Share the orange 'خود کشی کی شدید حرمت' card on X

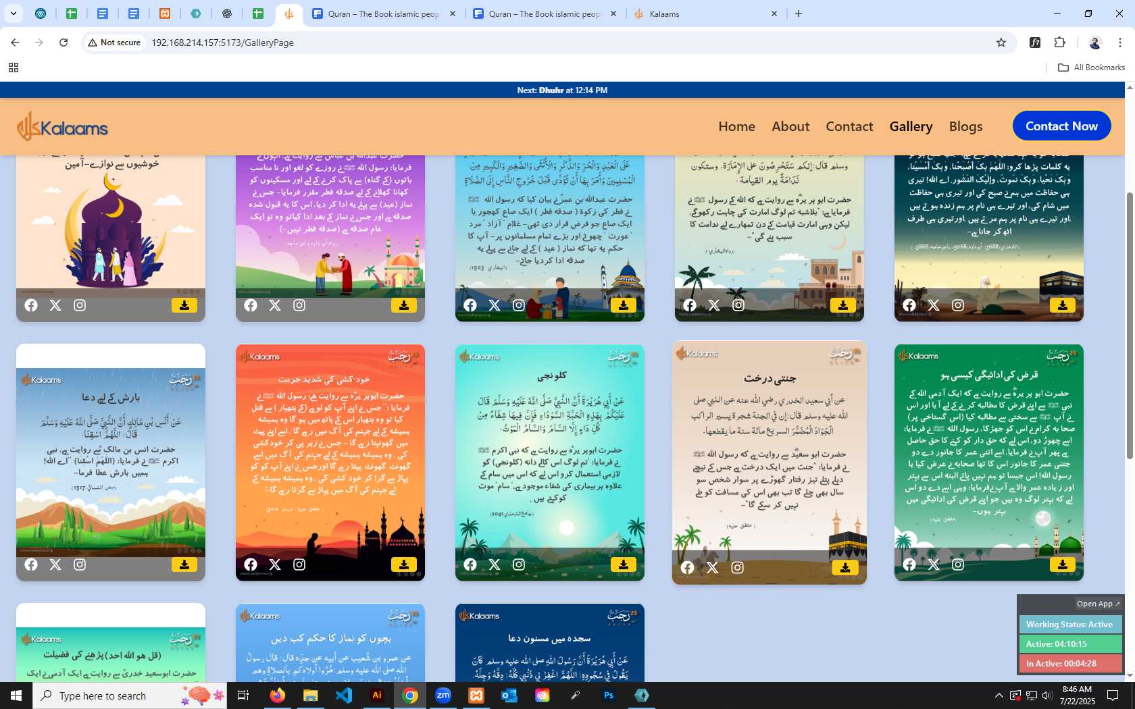coord(275,564)
